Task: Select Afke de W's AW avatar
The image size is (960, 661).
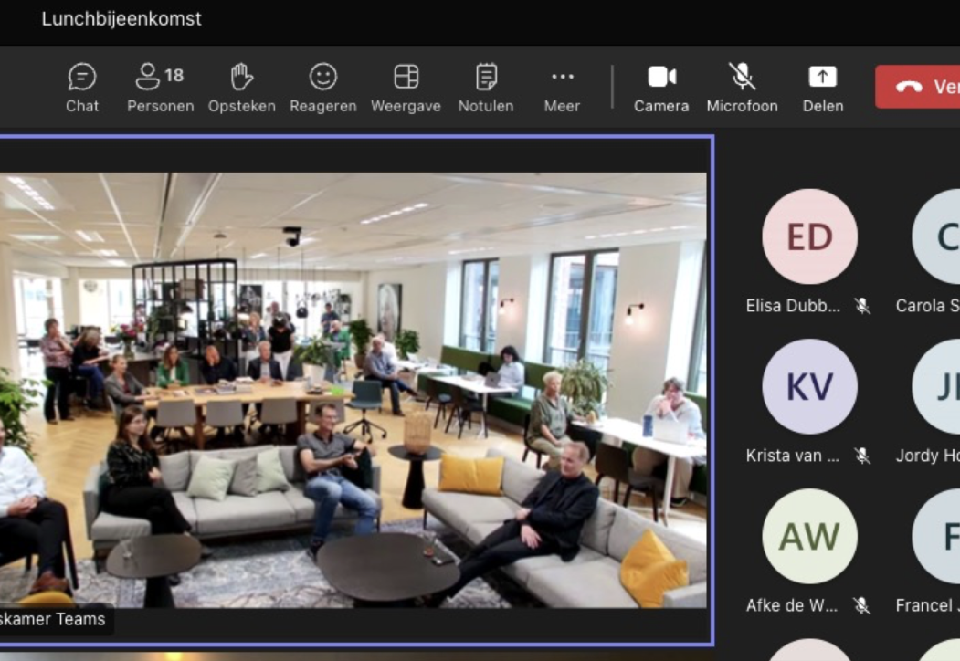Action: (x=809, y=536)
